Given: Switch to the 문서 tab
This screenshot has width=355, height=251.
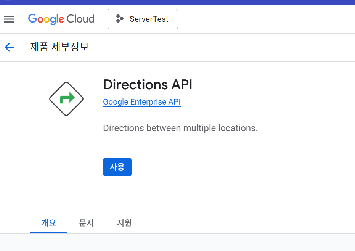Looking at the screenshot, I should [x=86, y=223].
